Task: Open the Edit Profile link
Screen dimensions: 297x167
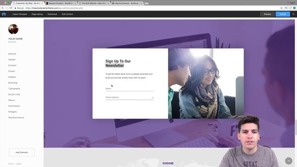Action: pyautogui.click(x=12, y=42)
